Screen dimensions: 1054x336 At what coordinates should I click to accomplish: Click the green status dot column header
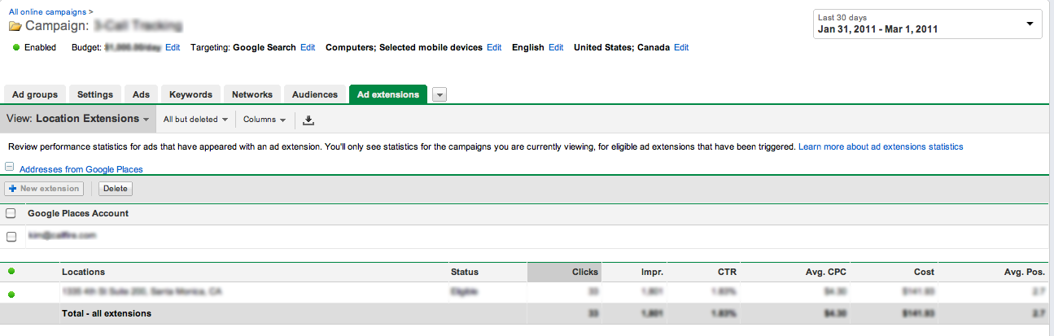pyautogui.click(x=11, y=272)
